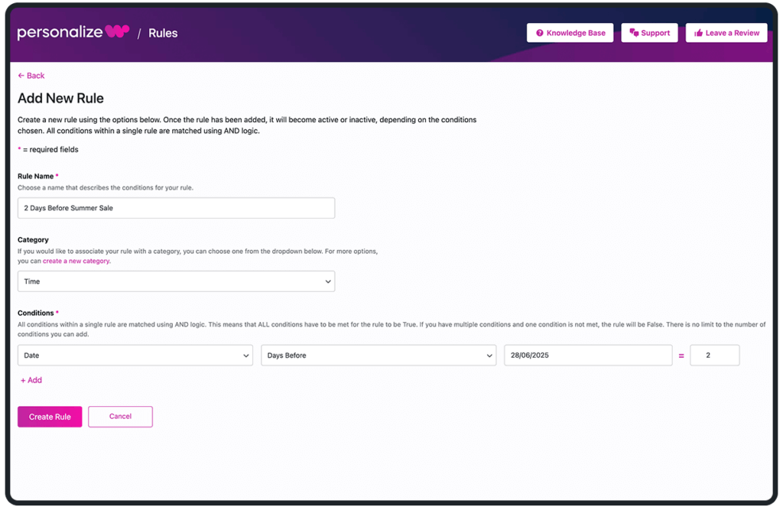Image resolution: width=783 pixels, height=510 pixels.
Task: Click the Create Rule button
Action: (x=50, y=417)
